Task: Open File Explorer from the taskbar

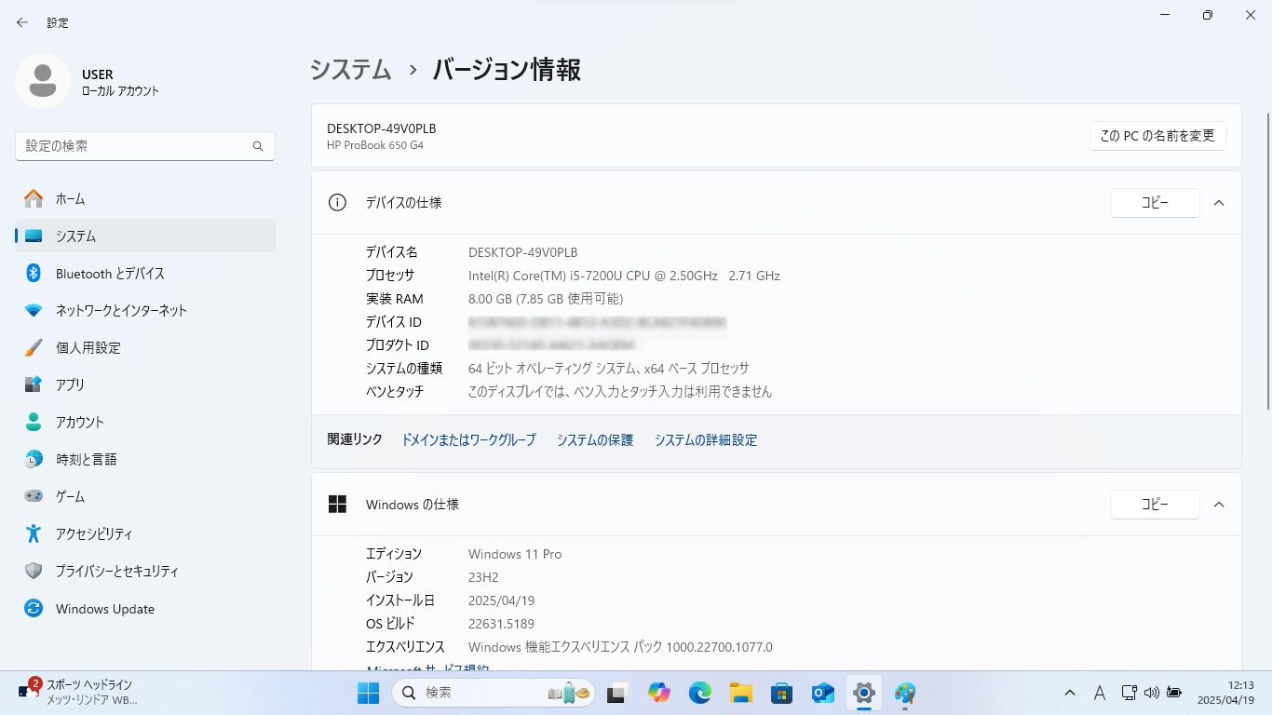Action: (x=741, y=694)
